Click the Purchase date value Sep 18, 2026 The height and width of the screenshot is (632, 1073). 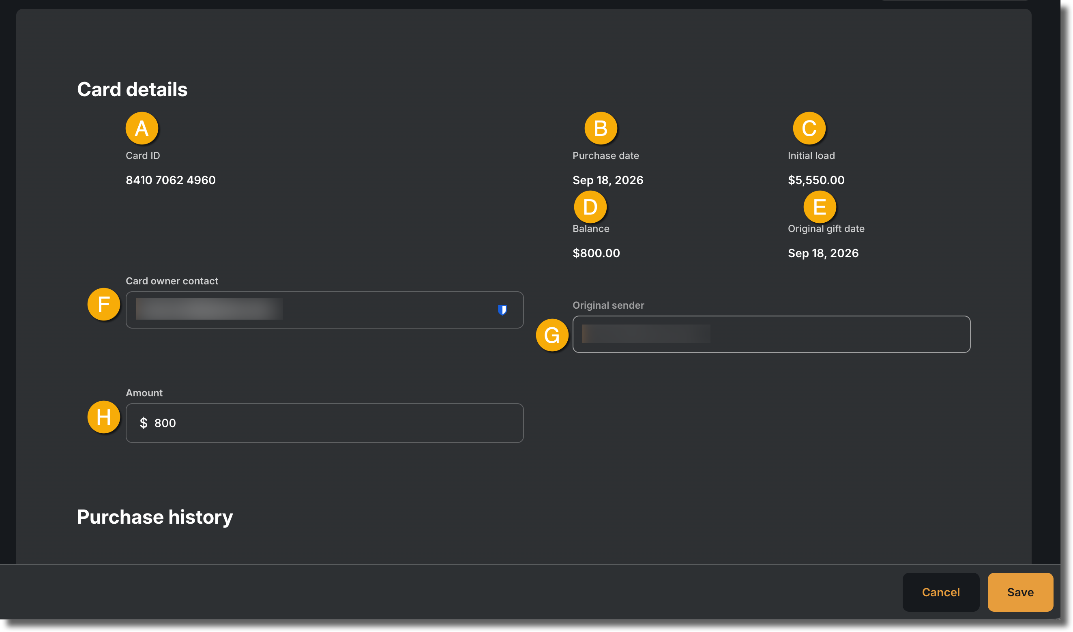pos(608,180)
